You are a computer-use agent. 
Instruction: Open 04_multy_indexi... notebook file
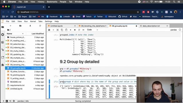tap(25, 51)
